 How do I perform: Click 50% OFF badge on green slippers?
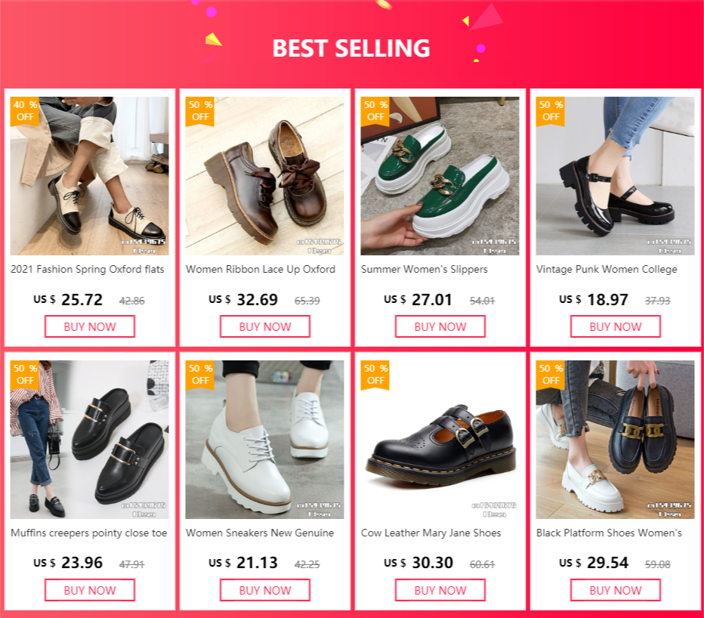pos(375,110)
